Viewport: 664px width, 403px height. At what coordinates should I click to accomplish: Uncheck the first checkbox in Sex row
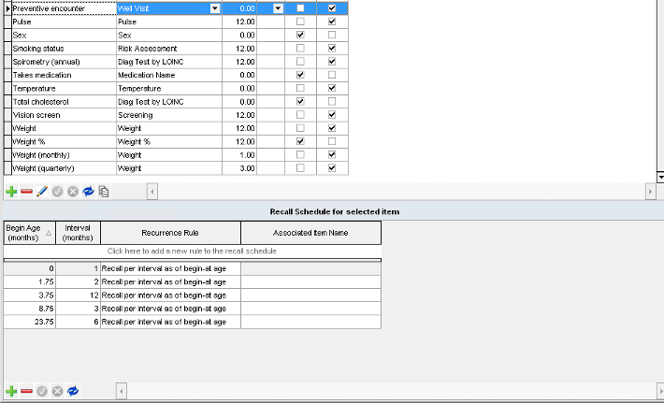[300, 35]
